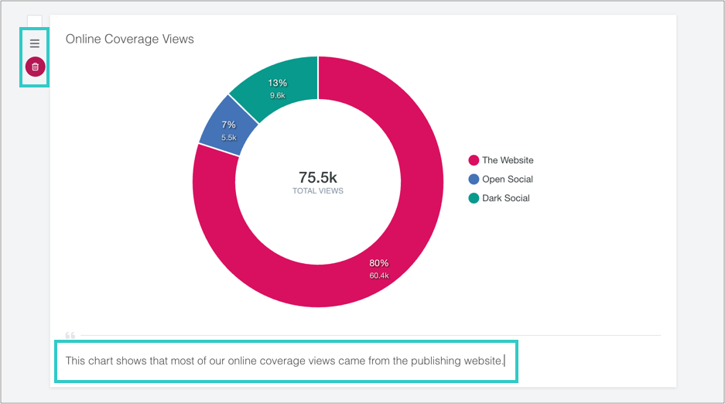
Task: Delete the chart using the trash icon
Action: pyautogui.click(x=35, y=67)
